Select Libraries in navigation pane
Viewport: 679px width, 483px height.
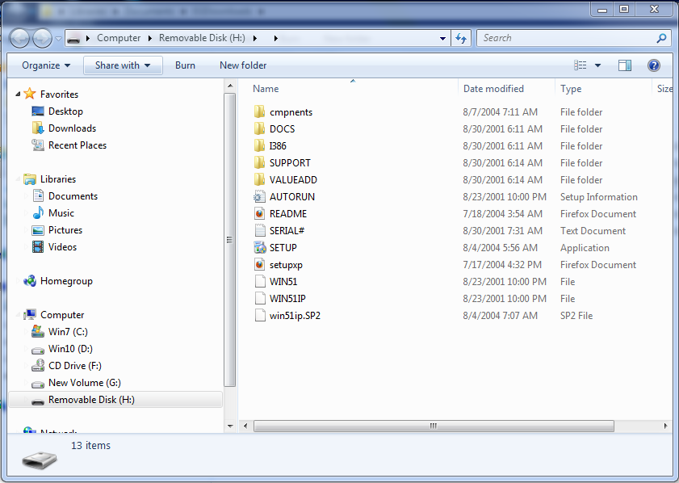(58, 179)
